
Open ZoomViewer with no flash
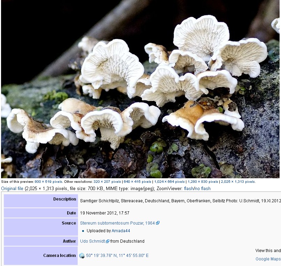(x=203, y=189)
